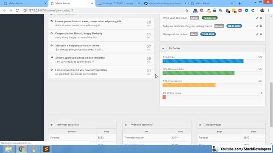This screenshot has height=153, width=273.
Task: Edit the 'MAke your desk clean' task
Action: coord(257,18)
